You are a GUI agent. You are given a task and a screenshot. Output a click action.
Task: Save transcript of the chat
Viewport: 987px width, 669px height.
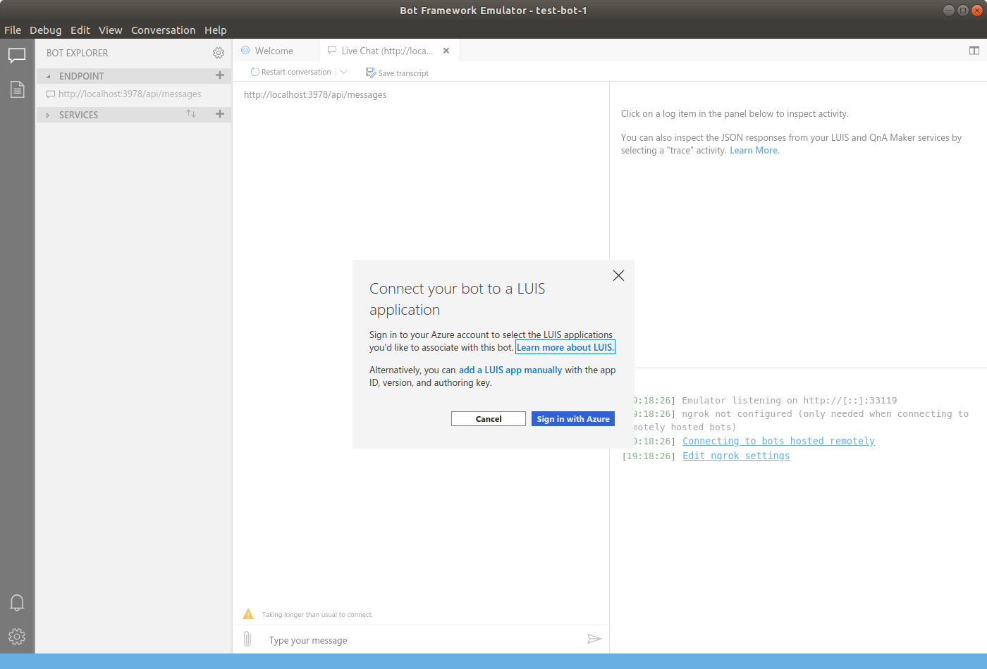tap(397, 73)
